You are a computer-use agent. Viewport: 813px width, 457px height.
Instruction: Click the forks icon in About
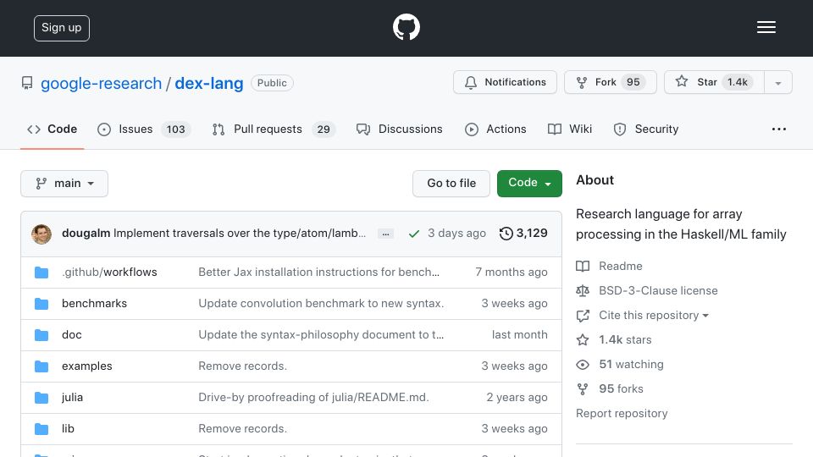point(583,389)
